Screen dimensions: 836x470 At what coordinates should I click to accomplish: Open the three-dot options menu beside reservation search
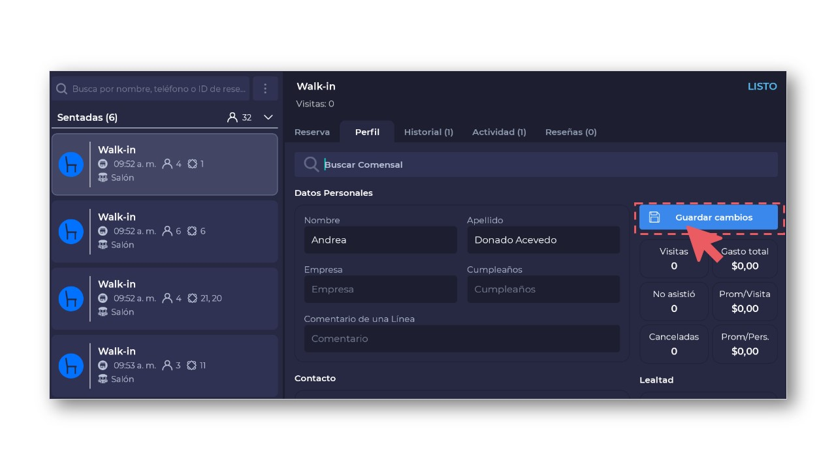point(265,89)
